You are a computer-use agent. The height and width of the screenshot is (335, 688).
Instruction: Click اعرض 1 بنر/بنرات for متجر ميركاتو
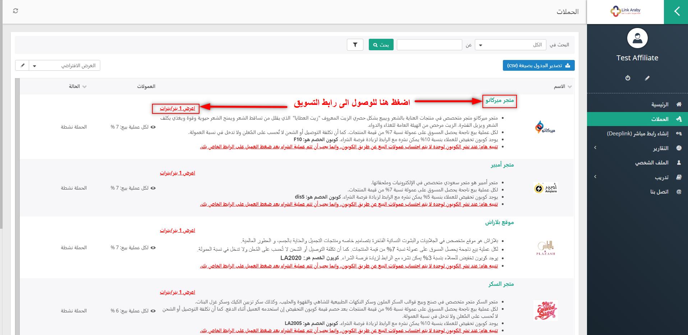tap(178, 108)
